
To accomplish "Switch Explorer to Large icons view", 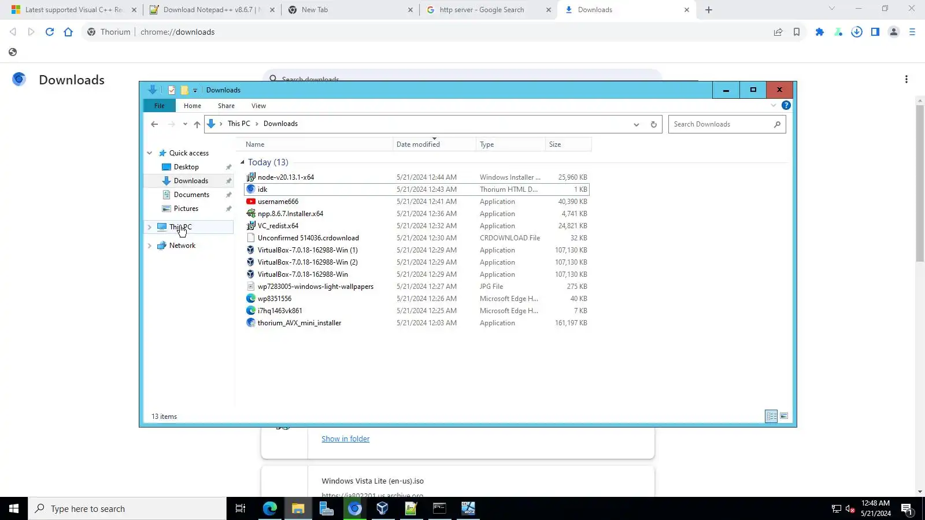I will [x=785, y=416].
